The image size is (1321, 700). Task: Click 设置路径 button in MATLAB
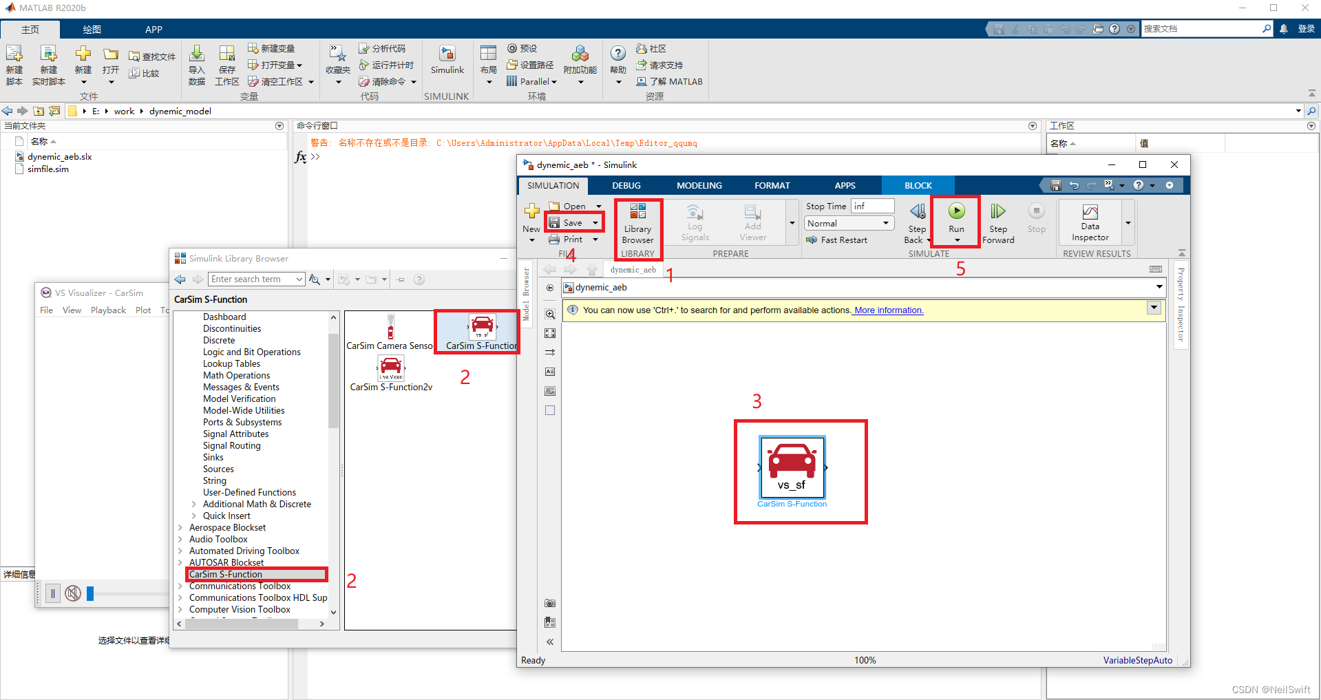pos(530,65)
